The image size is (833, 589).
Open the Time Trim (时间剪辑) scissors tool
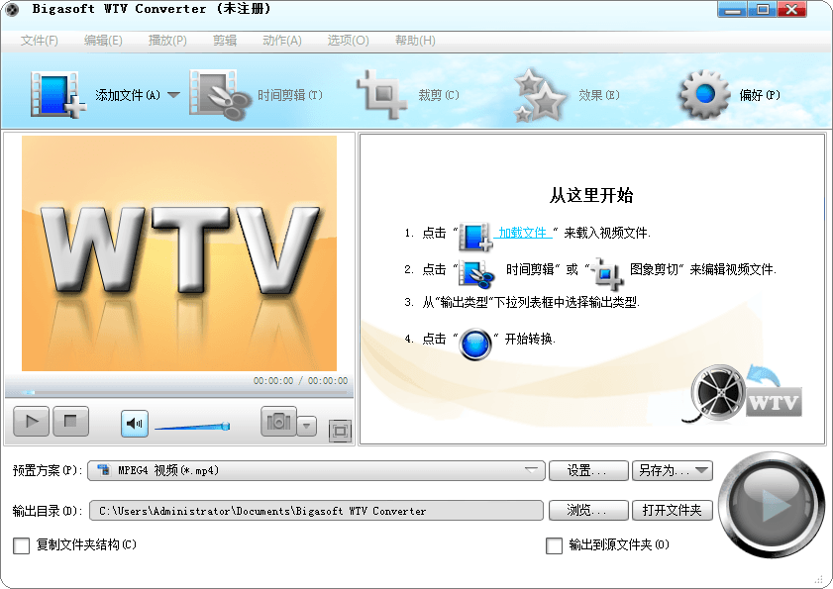218,96
